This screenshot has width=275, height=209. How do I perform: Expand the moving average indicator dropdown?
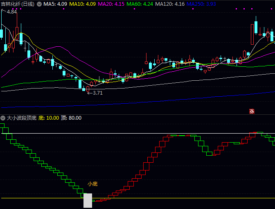[39, 4]
